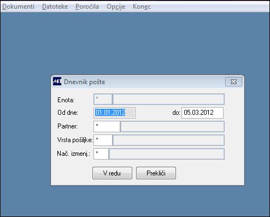
Task: Cancel using the Prekliči button
Action: pos(156,173)
